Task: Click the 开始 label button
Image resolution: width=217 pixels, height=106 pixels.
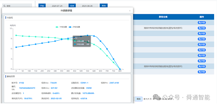Action: (x=42, y=6)
